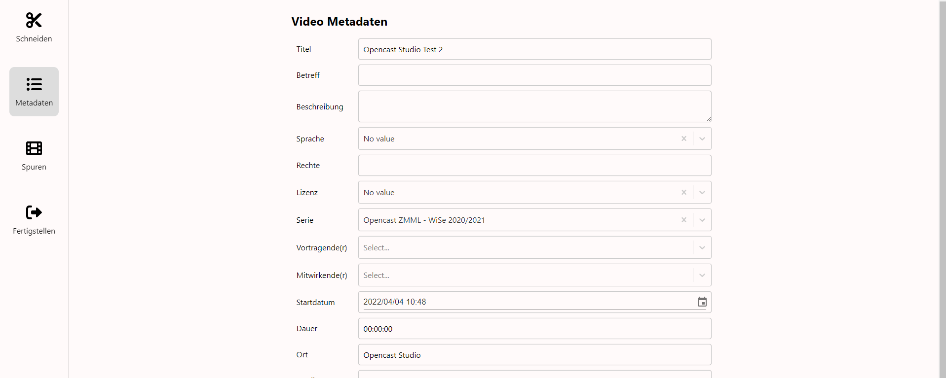
Task: Focus the empty Betreff field
Action: (534, 75)
